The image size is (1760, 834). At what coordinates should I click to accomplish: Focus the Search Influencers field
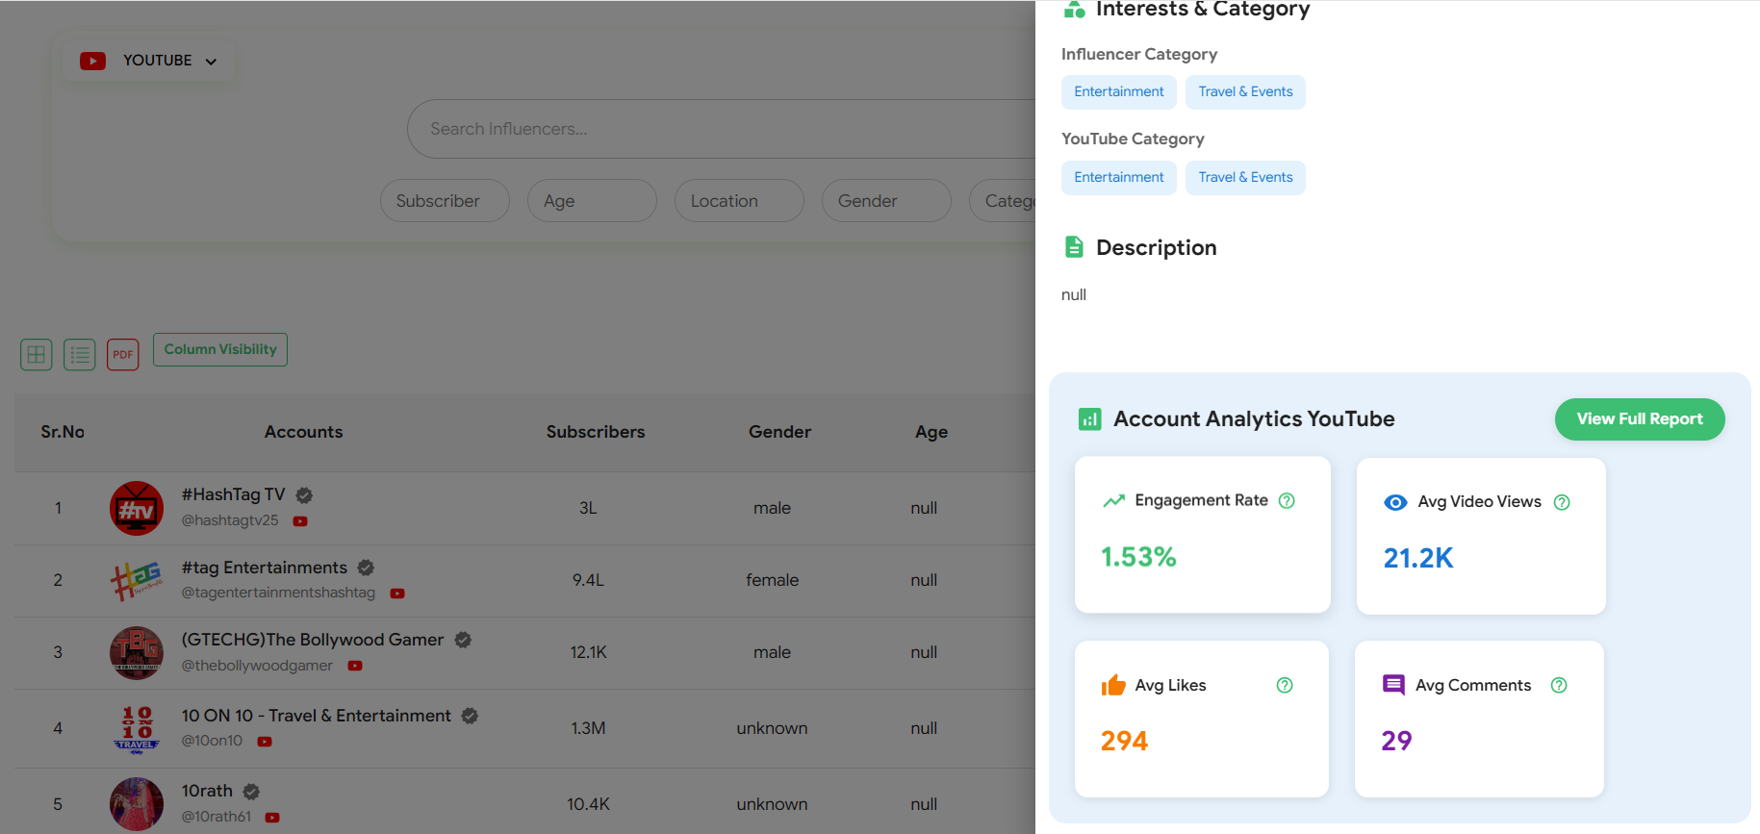[722, 129]
